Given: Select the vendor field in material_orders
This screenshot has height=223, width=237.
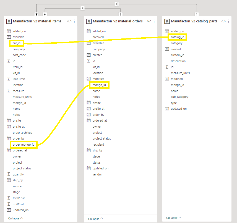Looking at the screenshot, I should click(x=97, y=174).
